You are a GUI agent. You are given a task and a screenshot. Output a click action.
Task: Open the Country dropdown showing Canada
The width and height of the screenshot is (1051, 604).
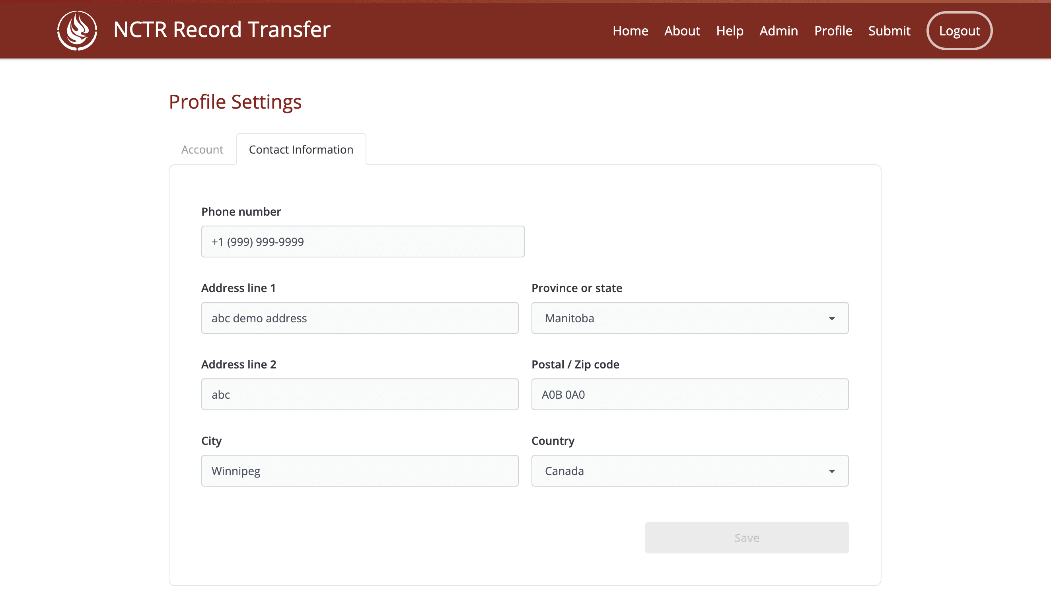point(690,470)
